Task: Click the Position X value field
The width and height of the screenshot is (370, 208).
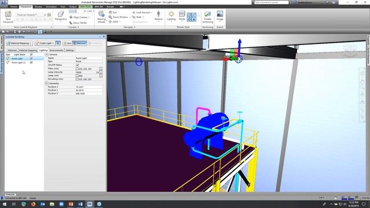Action: click(x=88, y=87)
